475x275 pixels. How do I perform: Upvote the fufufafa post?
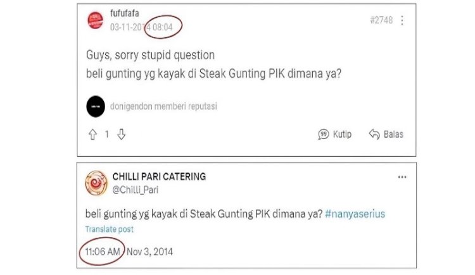click(x=92, y=134)
